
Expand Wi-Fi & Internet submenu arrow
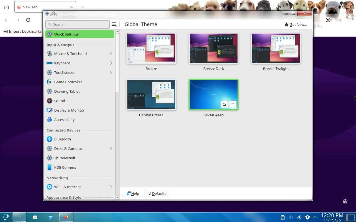click(111, 187)
